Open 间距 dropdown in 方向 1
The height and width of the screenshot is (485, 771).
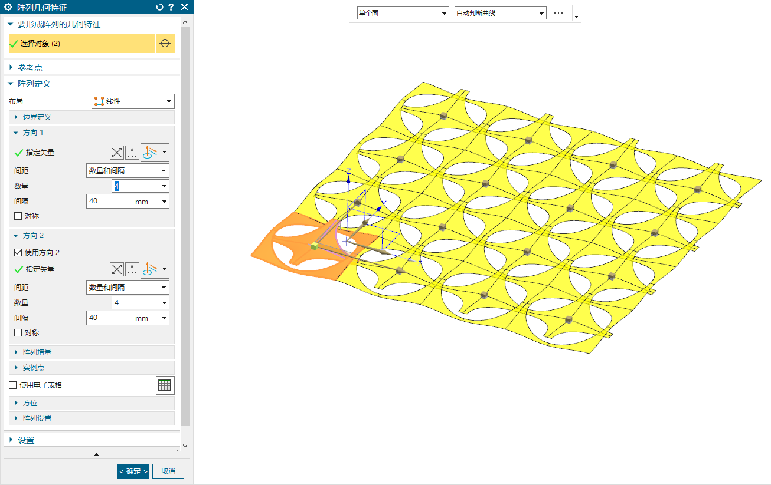tap(128, 171)
